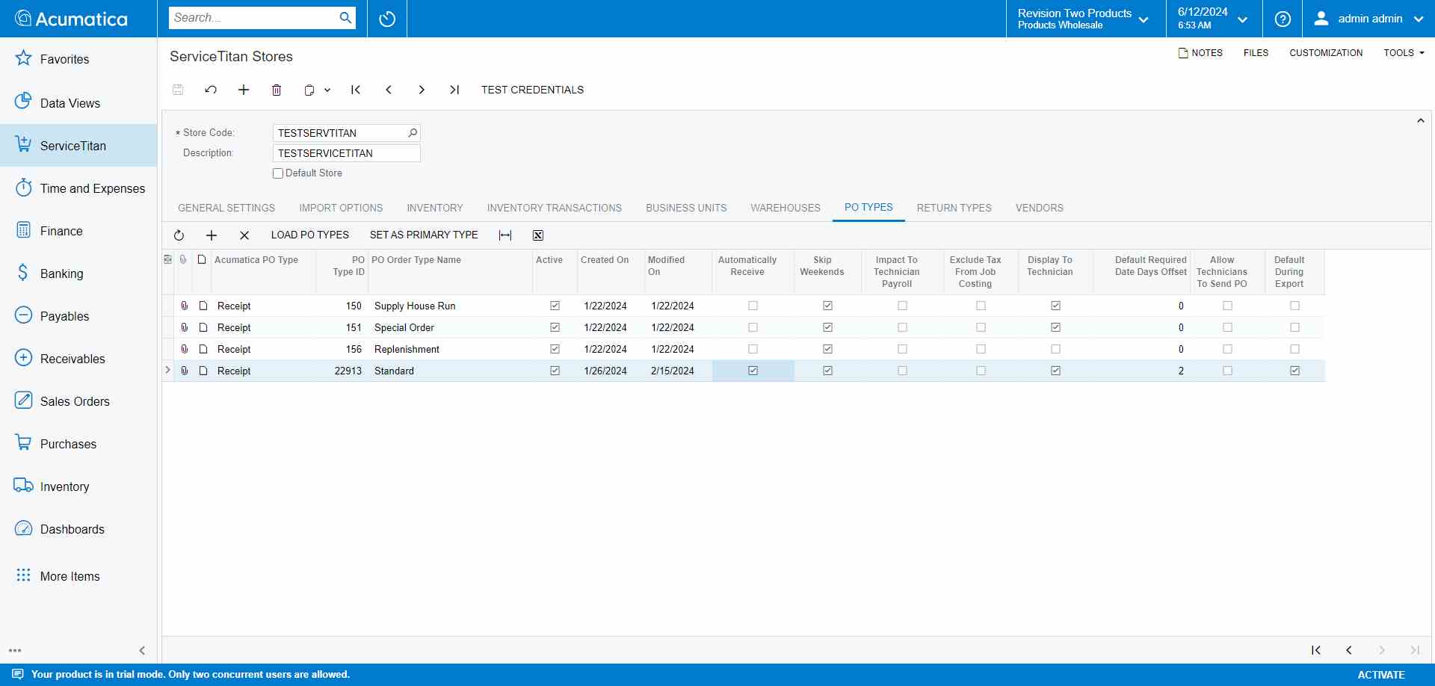Viewport: 1435px width, 686px height.
Task: Delete the current store record
Action: tap(277, 90)
